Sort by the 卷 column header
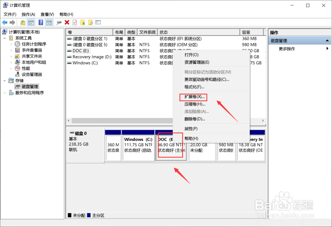This screenshot has height=227, width=332. (90, 32)
